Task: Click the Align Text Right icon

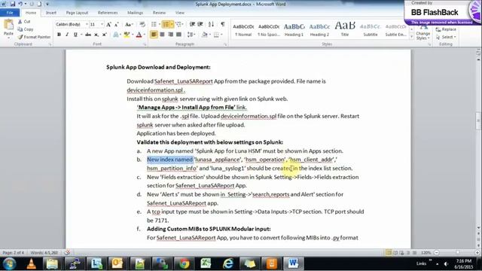Action: 170,35
